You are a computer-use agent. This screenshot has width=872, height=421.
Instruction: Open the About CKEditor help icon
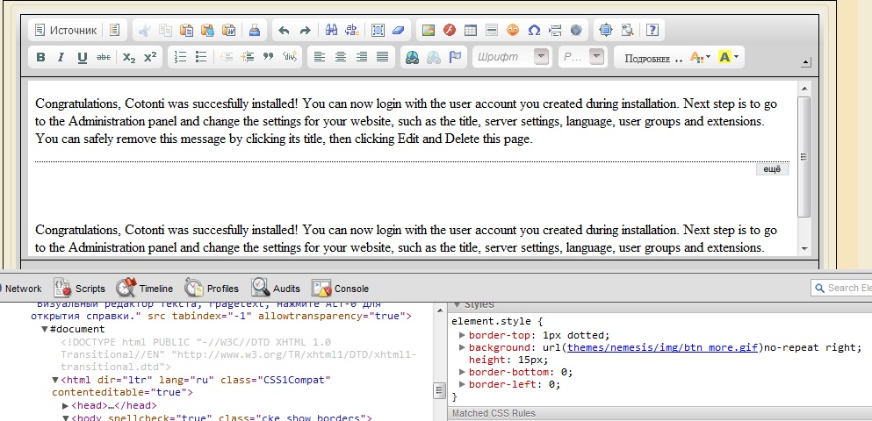(652, 30)
